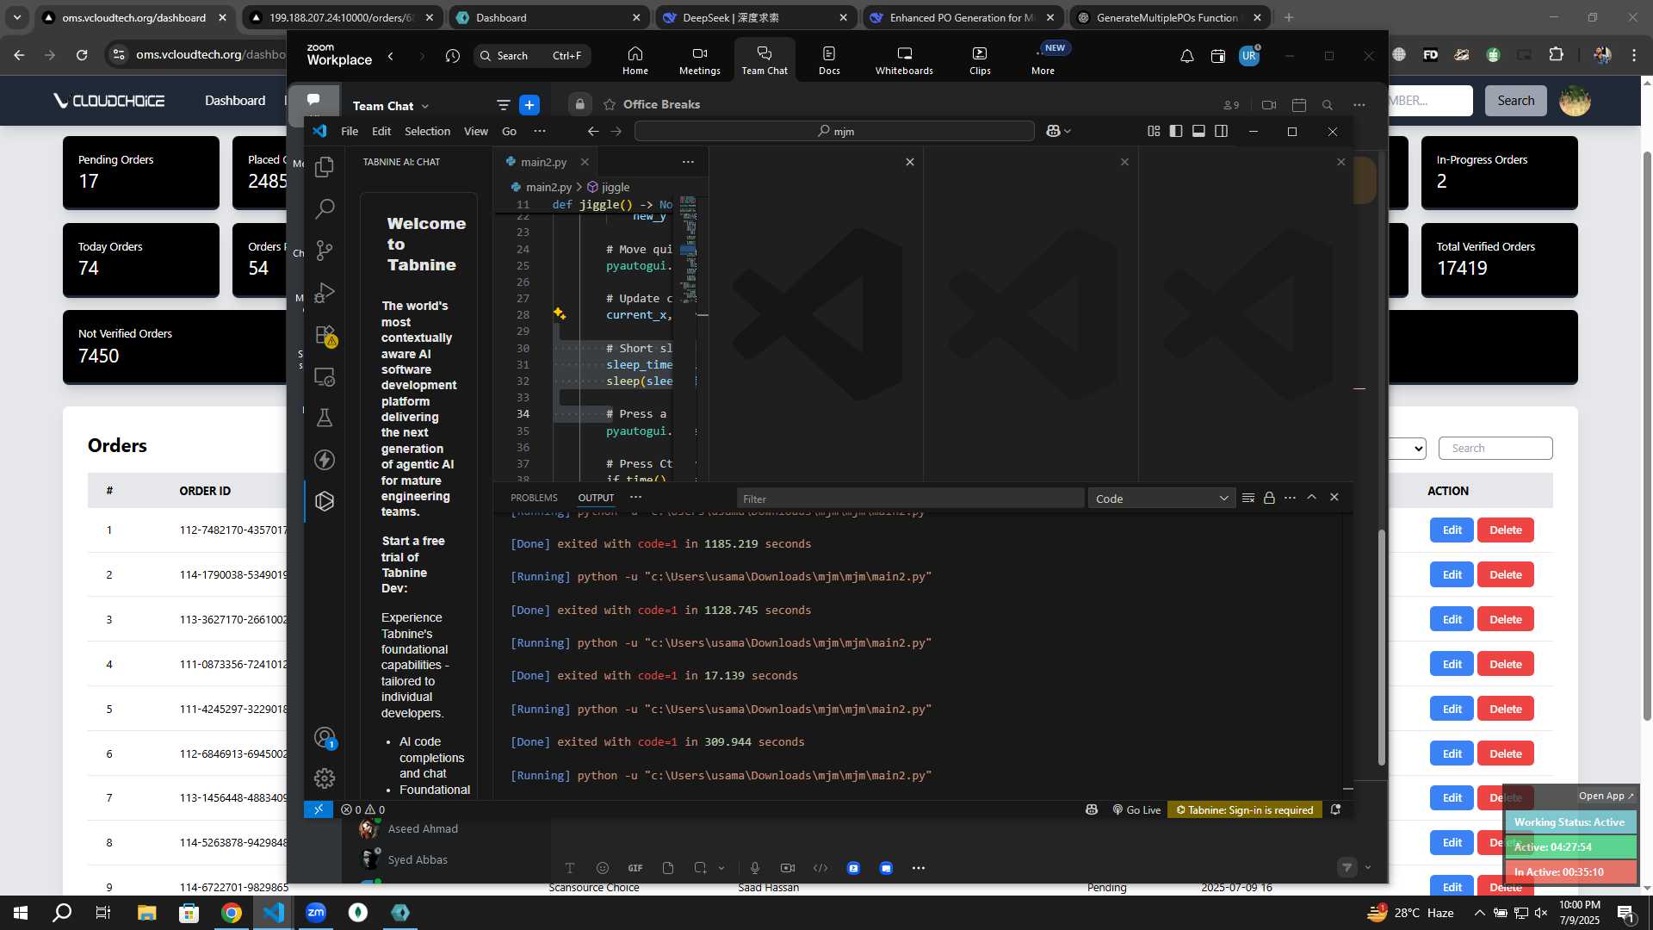Insert a GIF in Zoom chat
Screen dimensions: 1653x930
(x=635, y=868)
